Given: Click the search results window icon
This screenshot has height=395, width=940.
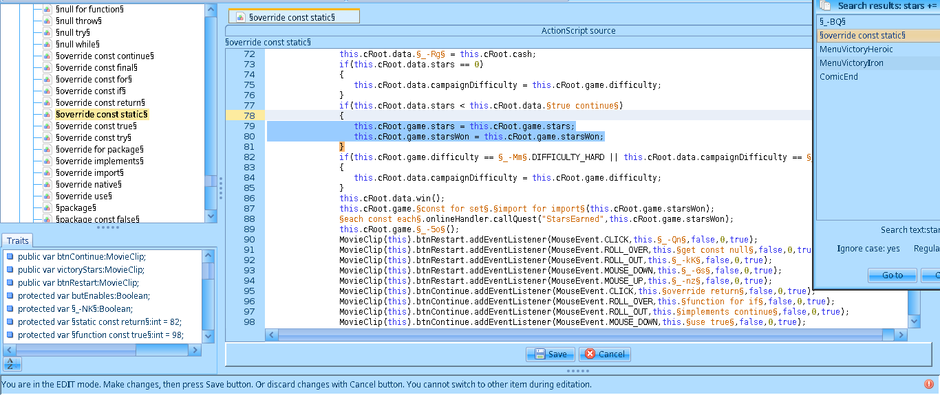Looking at the screenshot, I should [826, 5].
